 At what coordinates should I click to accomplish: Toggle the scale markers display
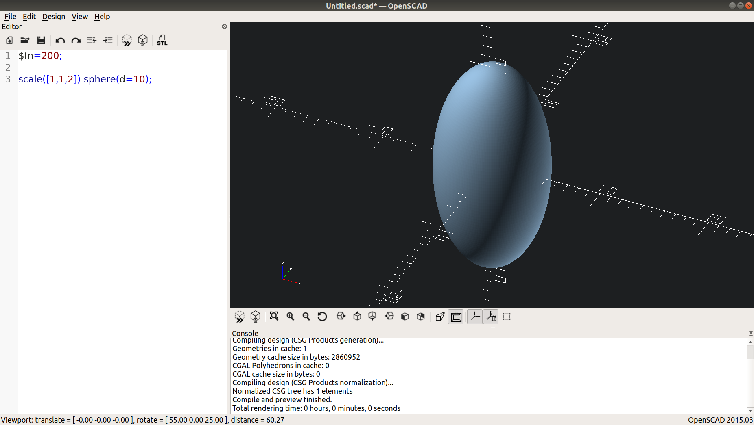pos(491,317)
